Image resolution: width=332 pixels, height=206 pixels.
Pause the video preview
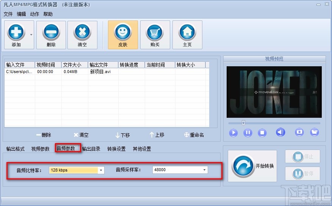pos(248,133)
